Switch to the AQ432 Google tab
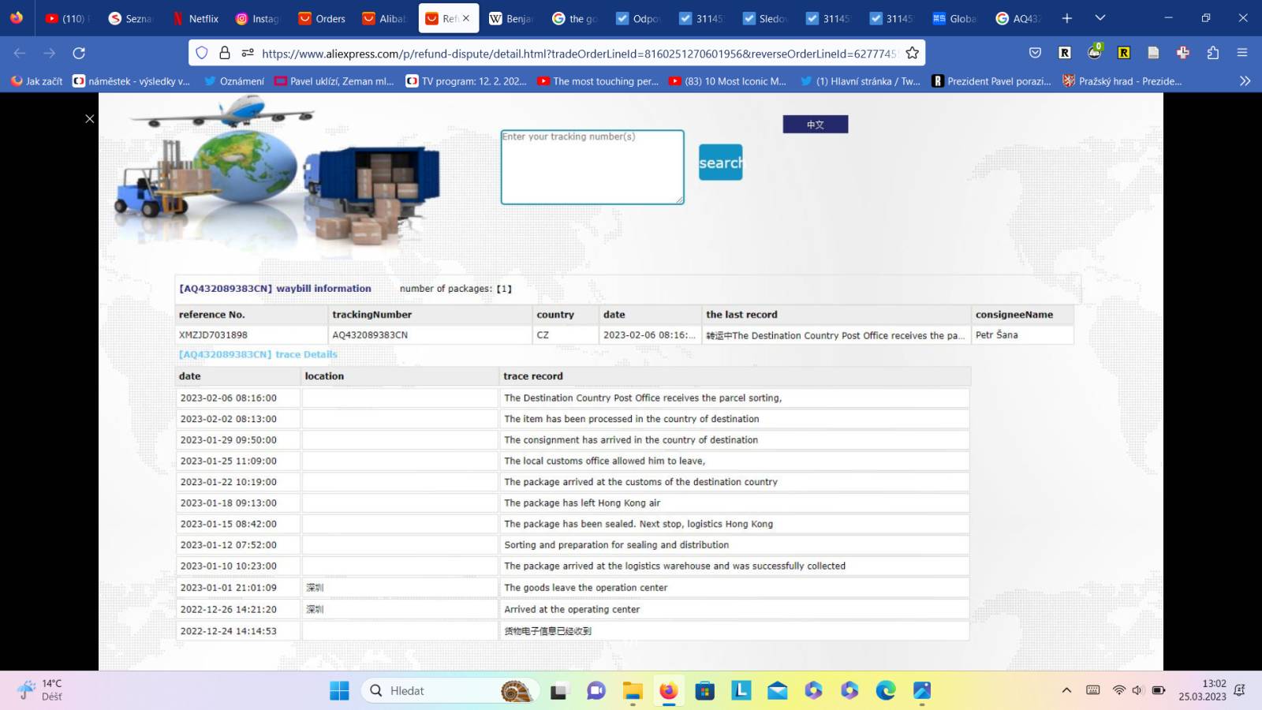 [x=1019, y=18]
